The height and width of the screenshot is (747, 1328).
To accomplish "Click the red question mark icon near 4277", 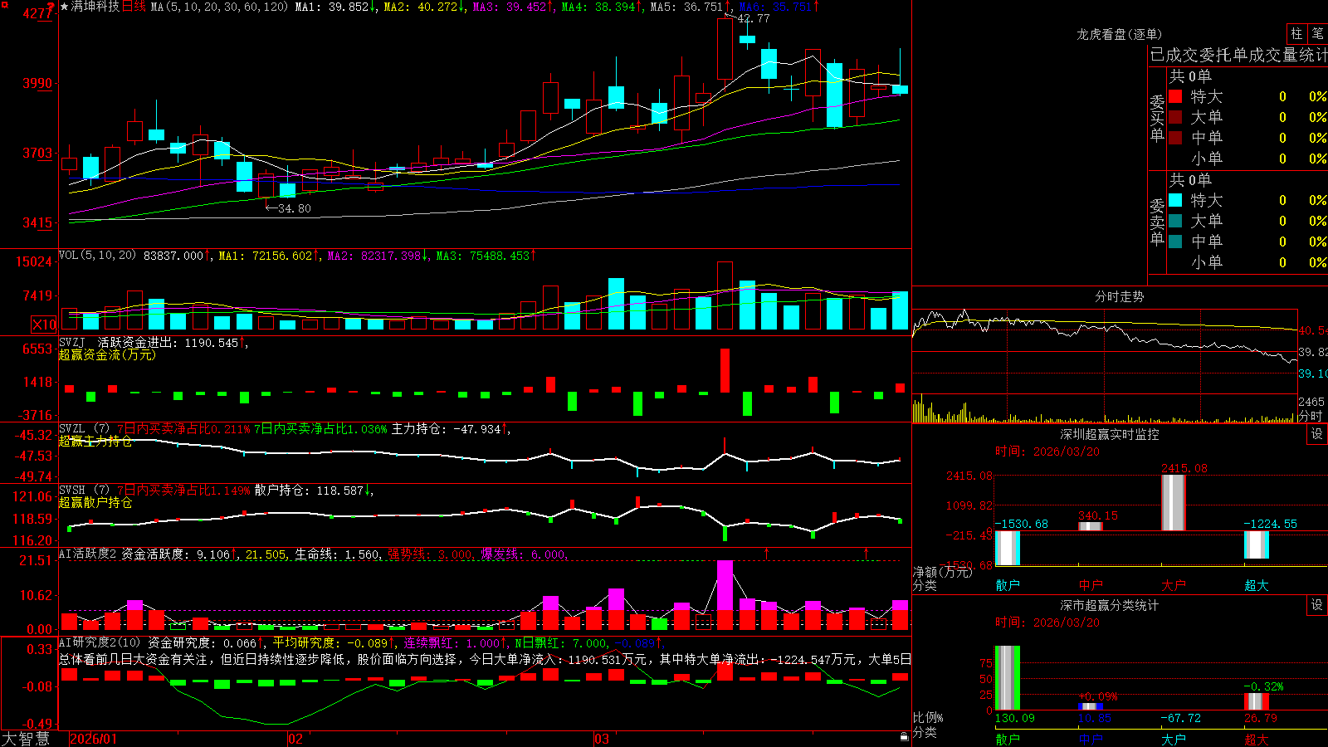I will pyautogui.click(x=51, y=8).
